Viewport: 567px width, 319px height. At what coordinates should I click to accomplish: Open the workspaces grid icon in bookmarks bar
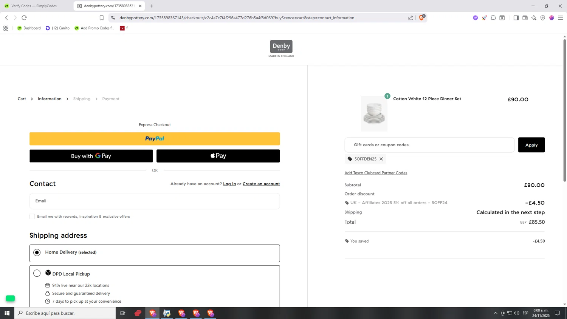click(x=6, y=28)
